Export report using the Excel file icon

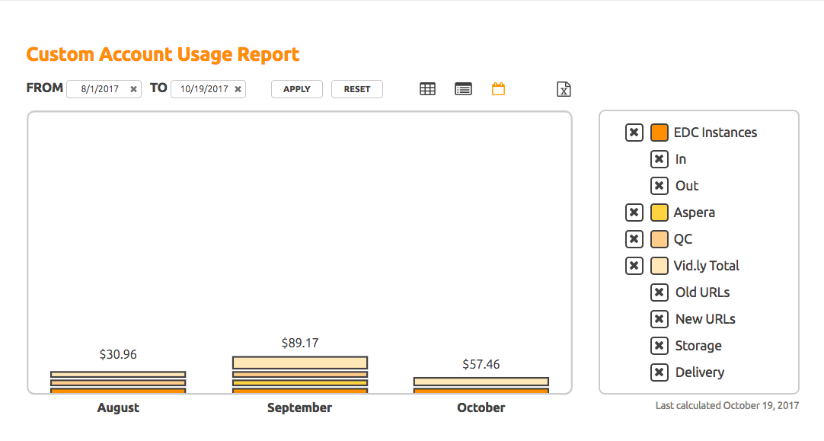[x=564, y=89]
